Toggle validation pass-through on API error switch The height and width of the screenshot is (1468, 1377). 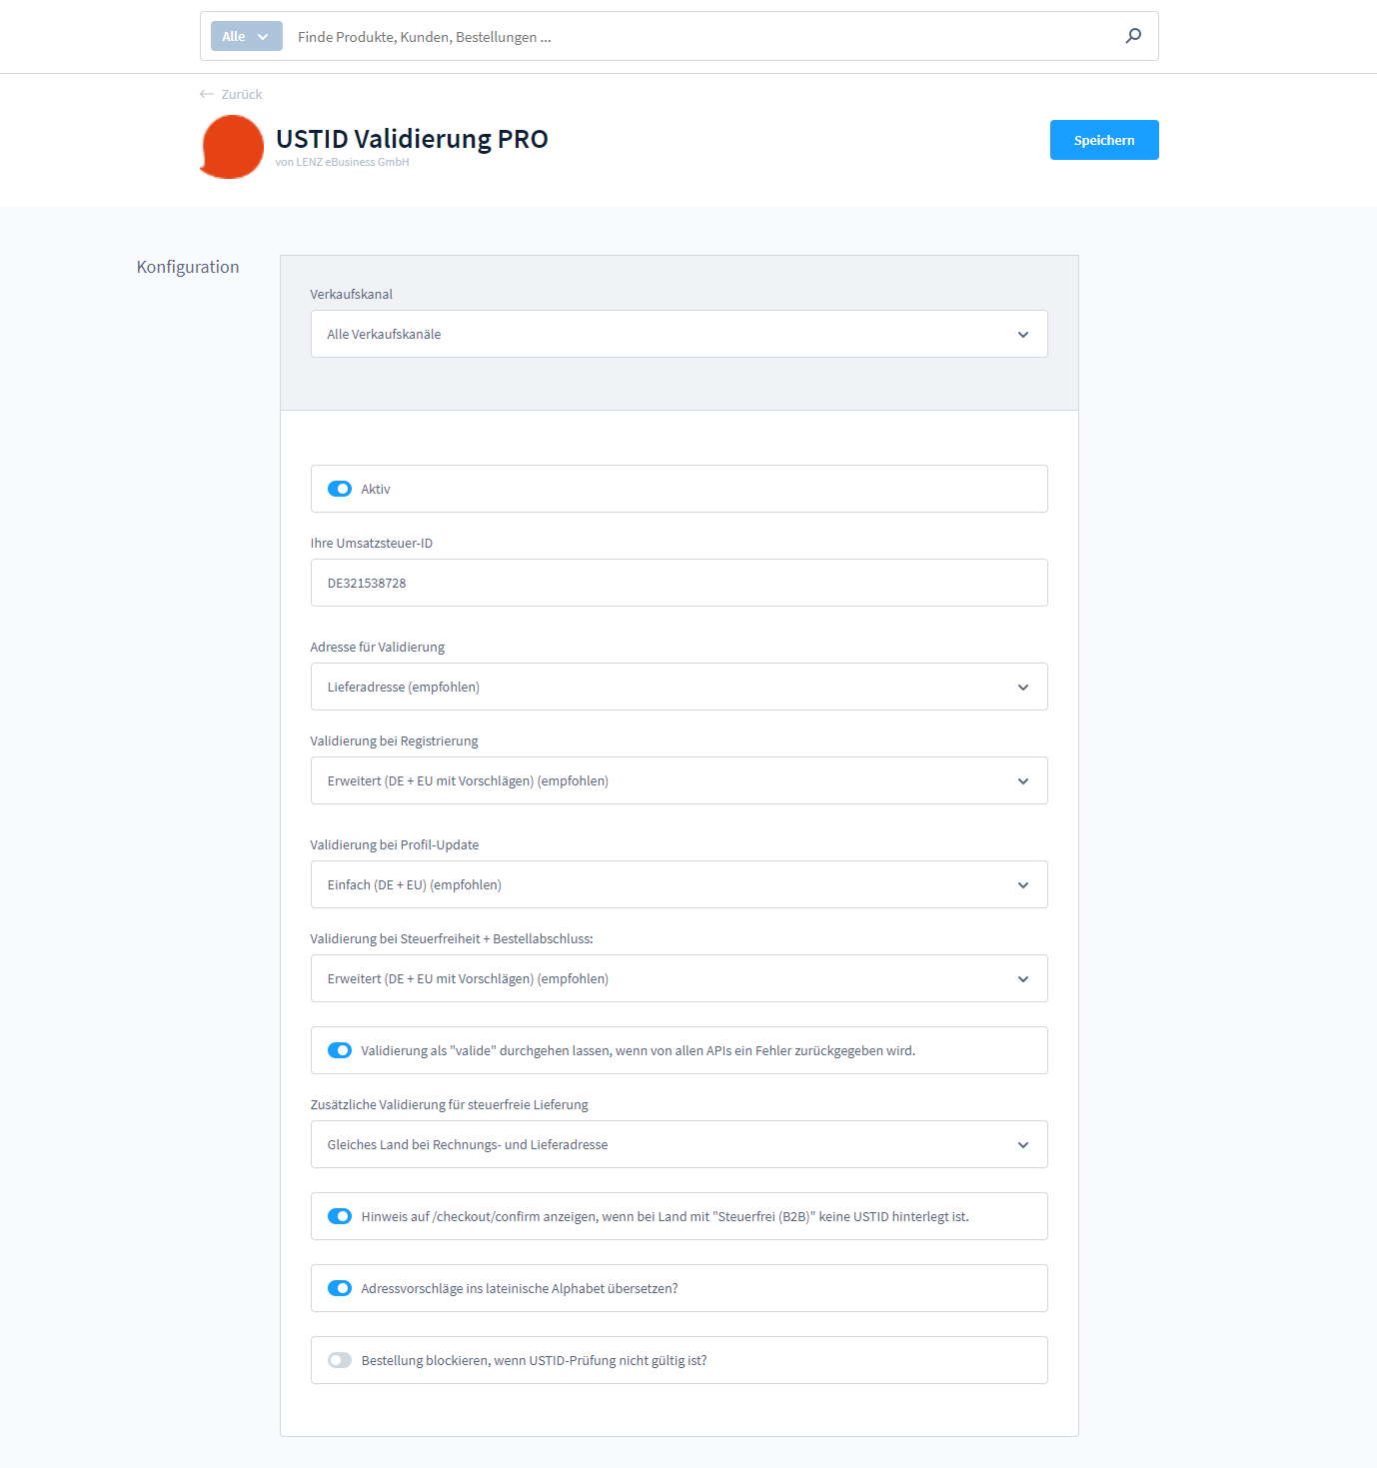coord(340,1050)
